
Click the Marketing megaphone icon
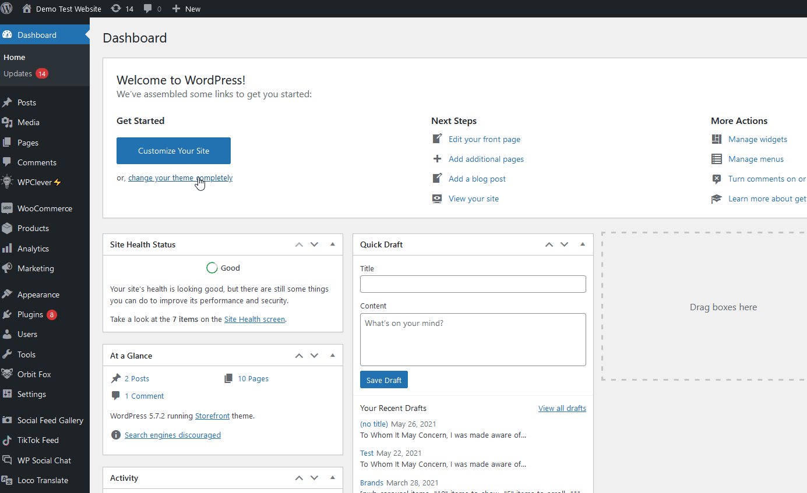click(x=7, y=268)
